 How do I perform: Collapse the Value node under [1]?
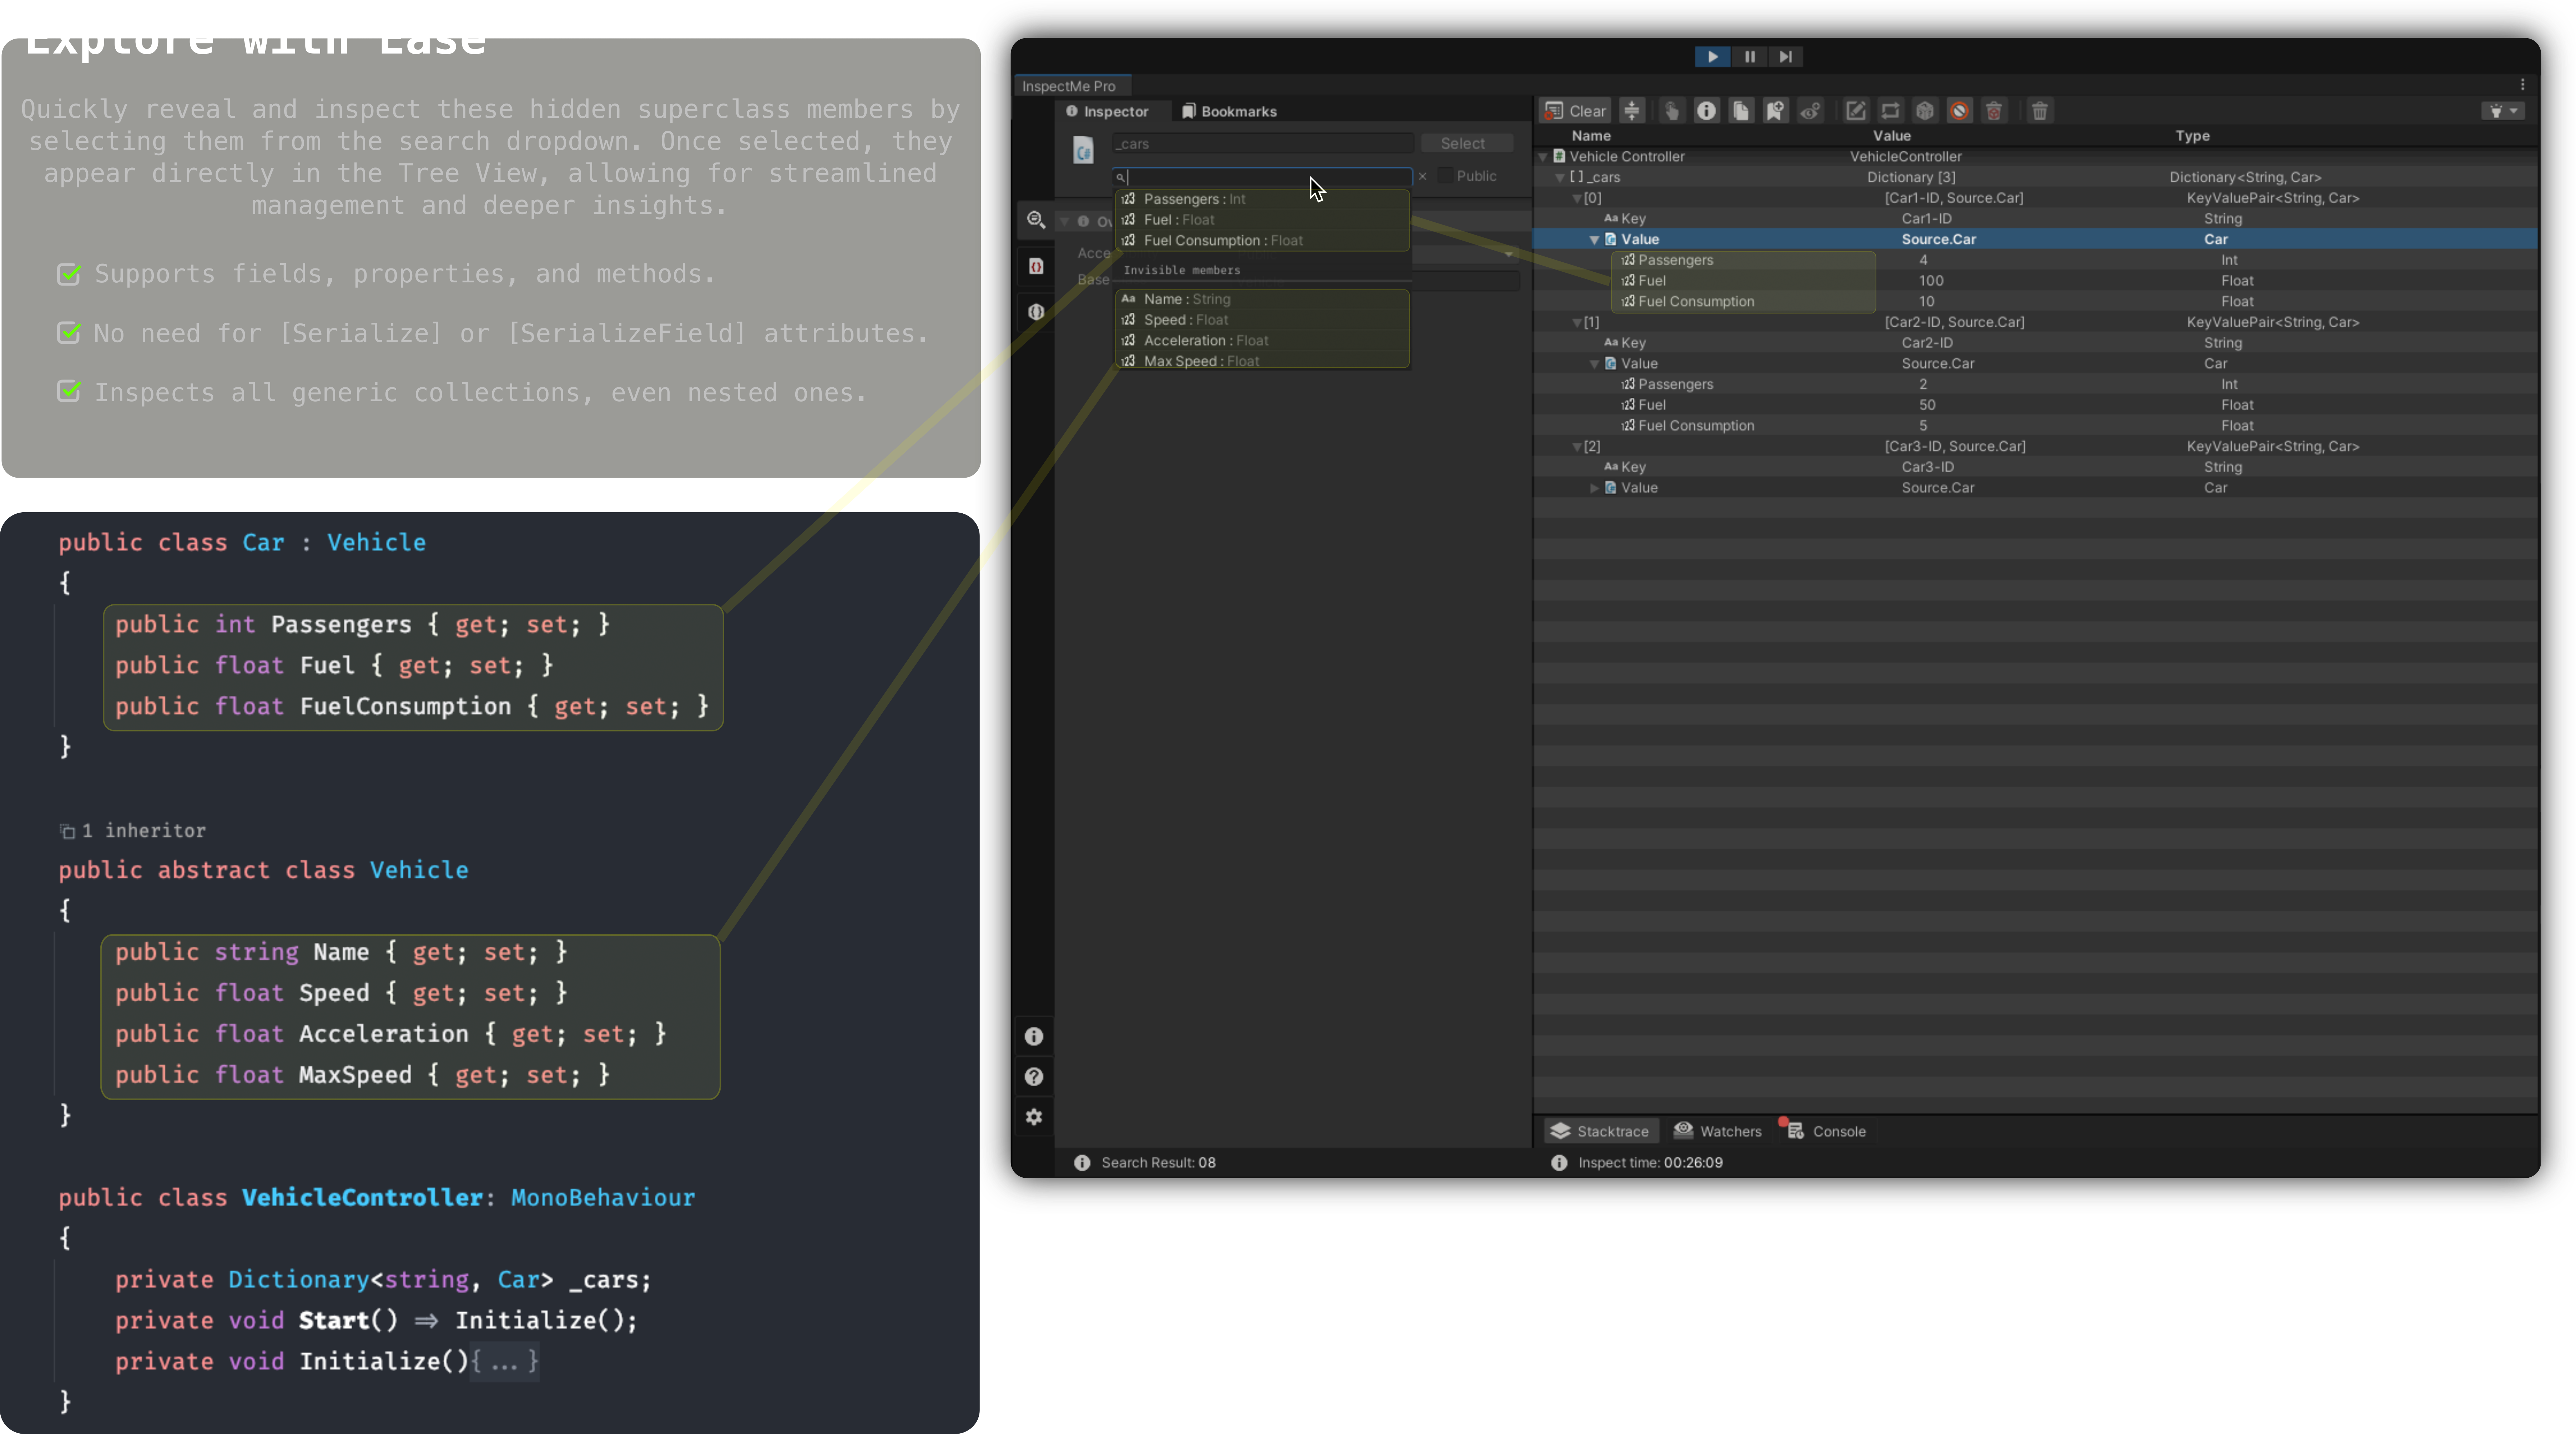tap(1594, 364)
